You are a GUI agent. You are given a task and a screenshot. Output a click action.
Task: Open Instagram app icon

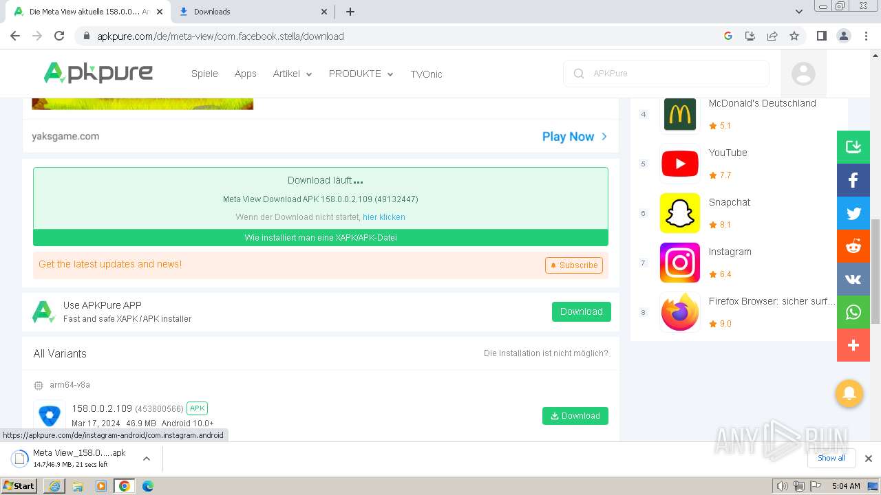[680, 263]
